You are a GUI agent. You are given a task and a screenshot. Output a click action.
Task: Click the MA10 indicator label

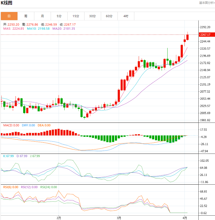[x=38, y=29]
